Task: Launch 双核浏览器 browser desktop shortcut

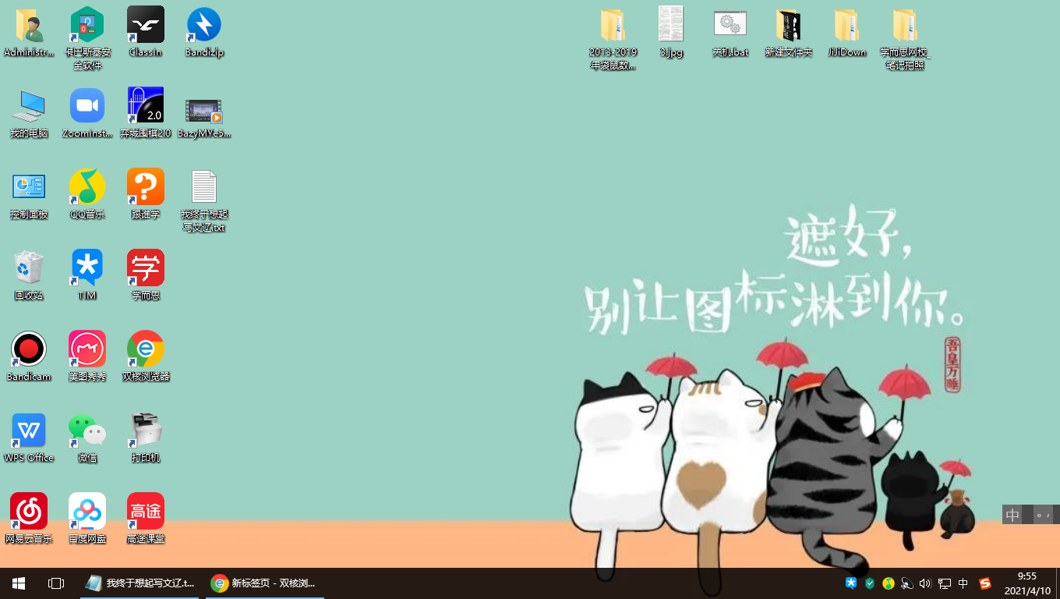Action: (x=146, y=357)
